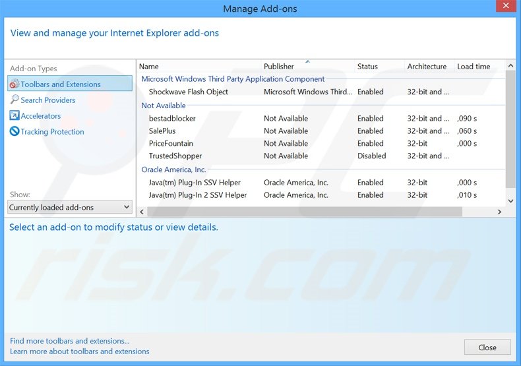Open Find more toolbars and extensions link
The image size is (521, 366).
70,341
